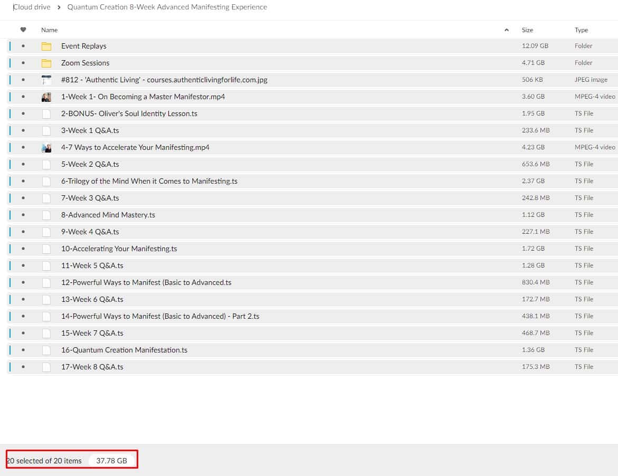Toggle favorite dot for 16-Quantum Creation Manifestation.ts
The image size is (618, 476).
[x=23, y=350]
